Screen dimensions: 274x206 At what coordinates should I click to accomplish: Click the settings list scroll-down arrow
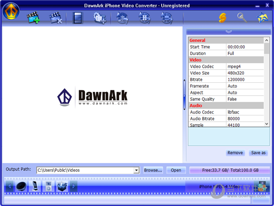pos(267,124)
